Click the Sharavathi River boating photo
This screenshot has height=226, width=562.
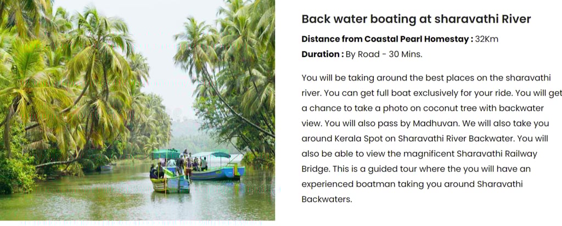137,110
